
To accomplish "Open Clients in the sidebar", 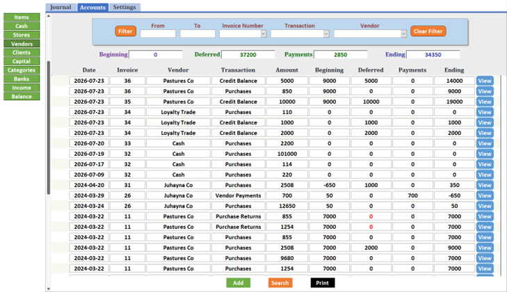I will pos(22,52).
